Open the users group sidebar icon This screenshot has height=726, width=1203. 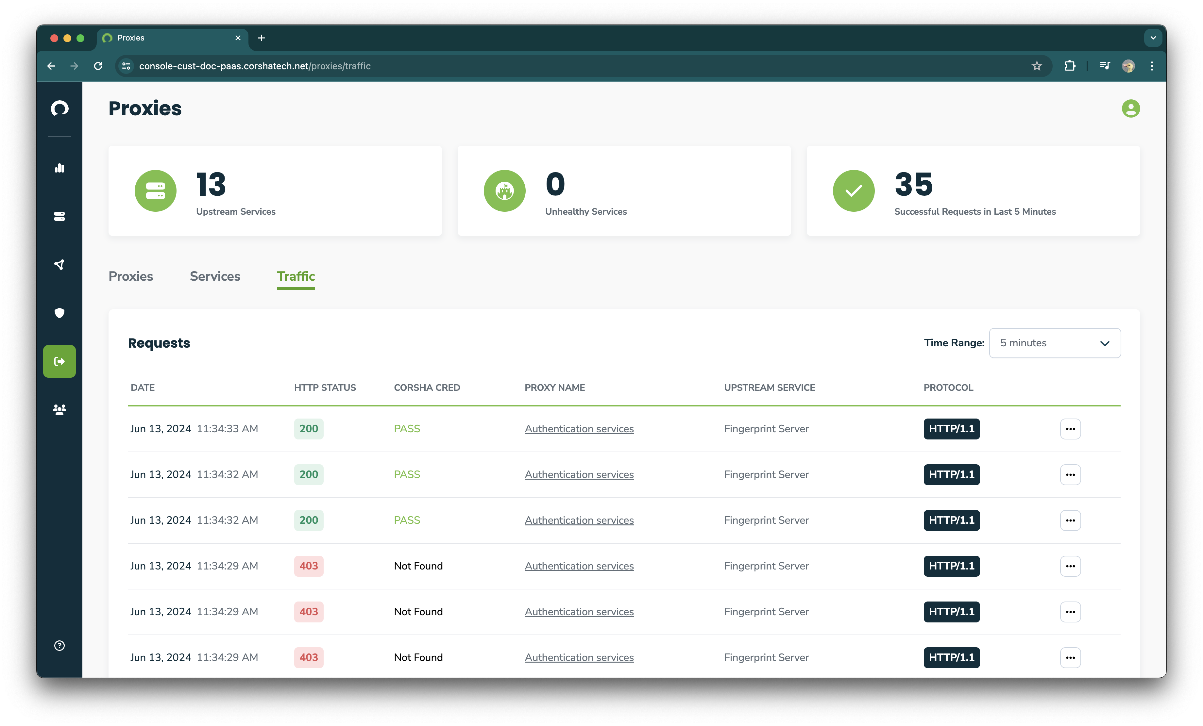tap(59, 409)
